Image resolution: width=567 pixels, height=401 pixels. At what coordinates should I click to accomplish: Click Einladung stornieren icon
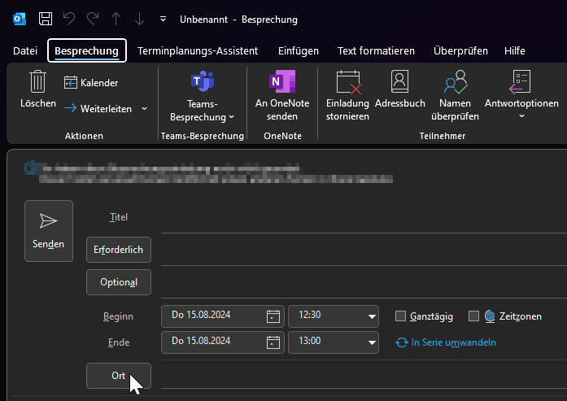click(347, 82)
